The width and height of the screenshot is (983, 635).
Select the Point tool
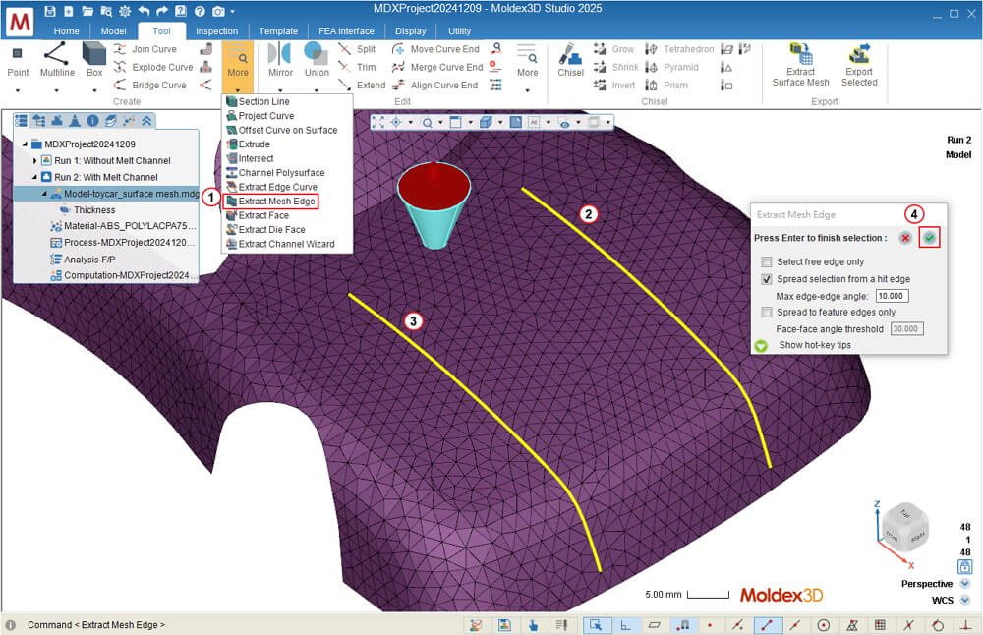tap(18, 61)
